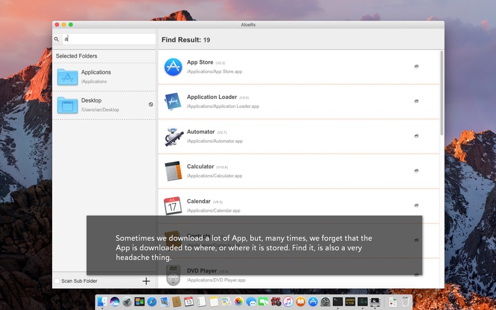Viewport: 496px width, 310px height.
Task: Select the "App Store" result title
Action: point(200,63)
